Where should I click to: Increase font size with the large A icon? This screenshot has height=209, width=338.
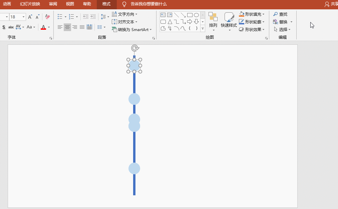click(30, 17)
